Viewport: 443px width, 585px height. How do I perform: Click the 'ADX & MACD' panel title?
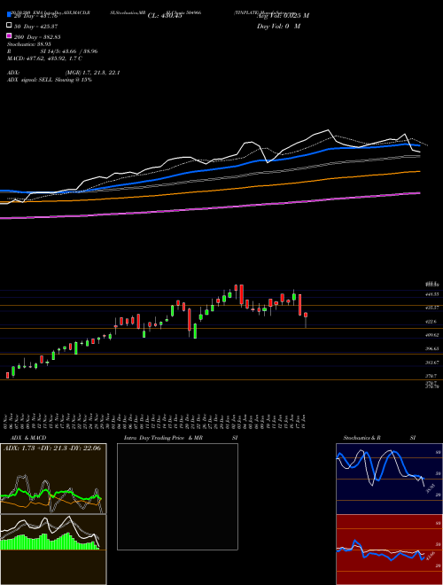coord(28,438)
